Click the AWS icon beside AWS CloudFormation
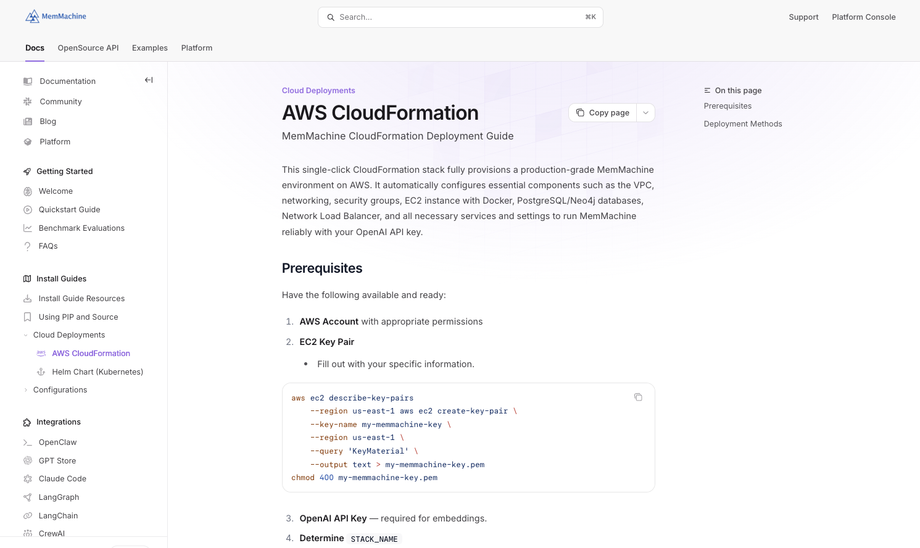 coord(41,354)
